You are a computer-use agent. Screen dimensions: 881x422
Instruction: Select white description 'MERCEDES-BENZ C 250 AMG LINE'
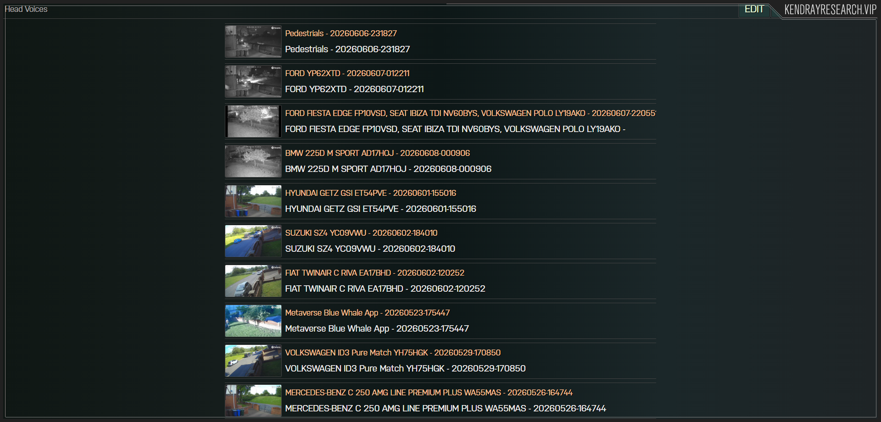446,408
